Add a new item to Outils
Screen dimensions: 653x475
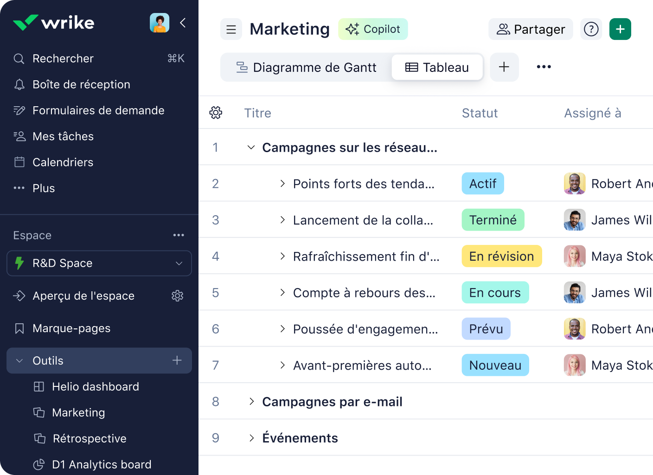tap(177, 360)
